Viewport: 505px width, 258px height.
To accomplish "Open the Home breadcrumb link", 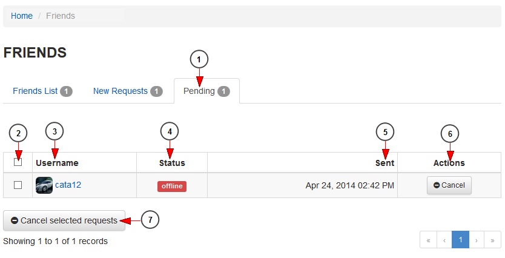I will pyautogui.click(x=22, y=16).
